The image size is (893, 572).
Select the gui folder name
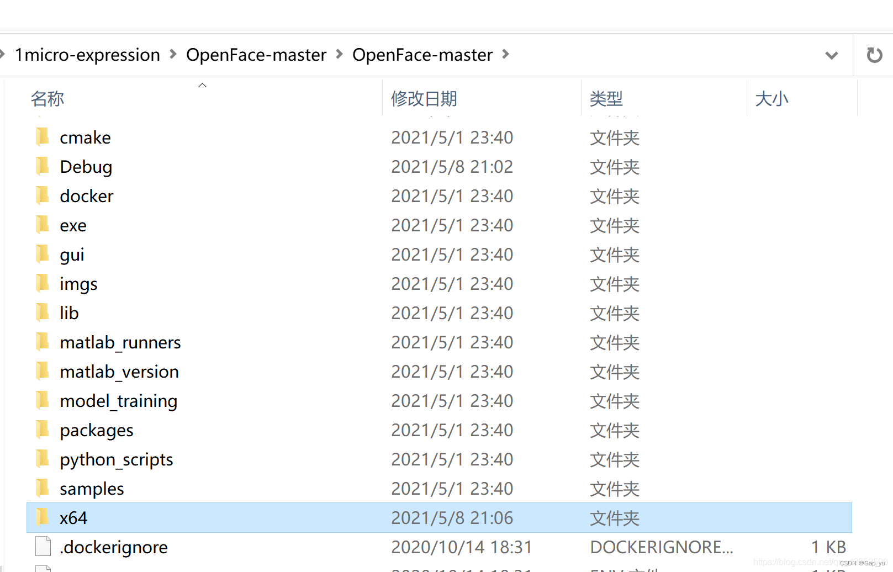click(x=72, y=255)
